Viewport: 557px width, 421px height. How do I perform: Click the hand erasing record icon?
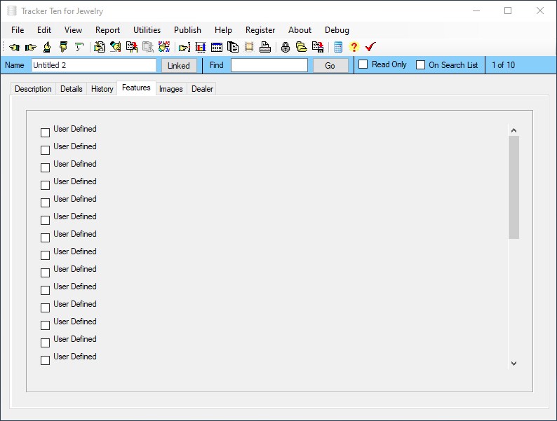116,47
